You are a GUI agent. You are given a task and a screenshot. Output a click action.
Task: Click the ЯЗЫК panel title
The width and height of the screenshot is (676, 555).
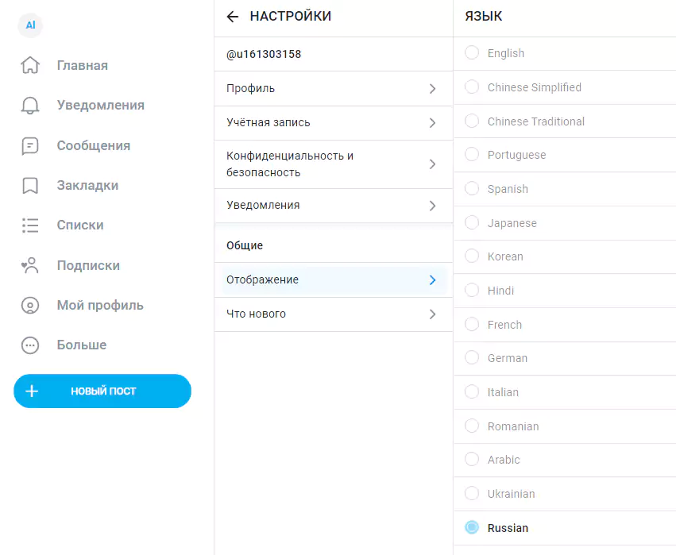click(483, 17)
